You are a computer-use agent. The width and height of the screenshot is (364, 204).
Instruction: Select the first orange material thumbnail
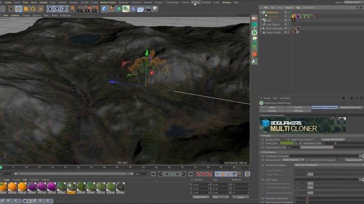point(3,188)
